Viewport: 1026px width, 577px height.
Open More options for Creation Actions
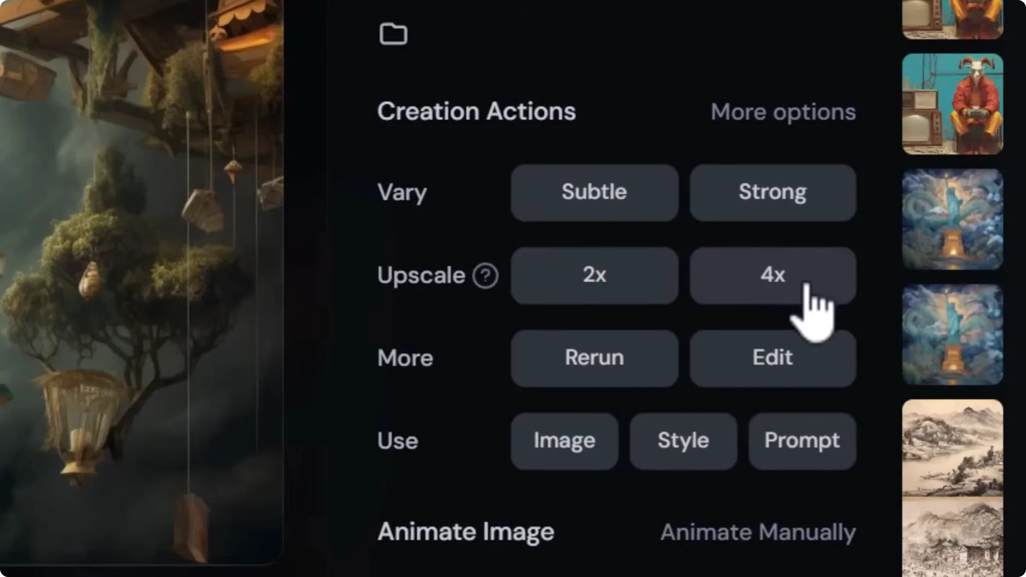coord(783,112)
